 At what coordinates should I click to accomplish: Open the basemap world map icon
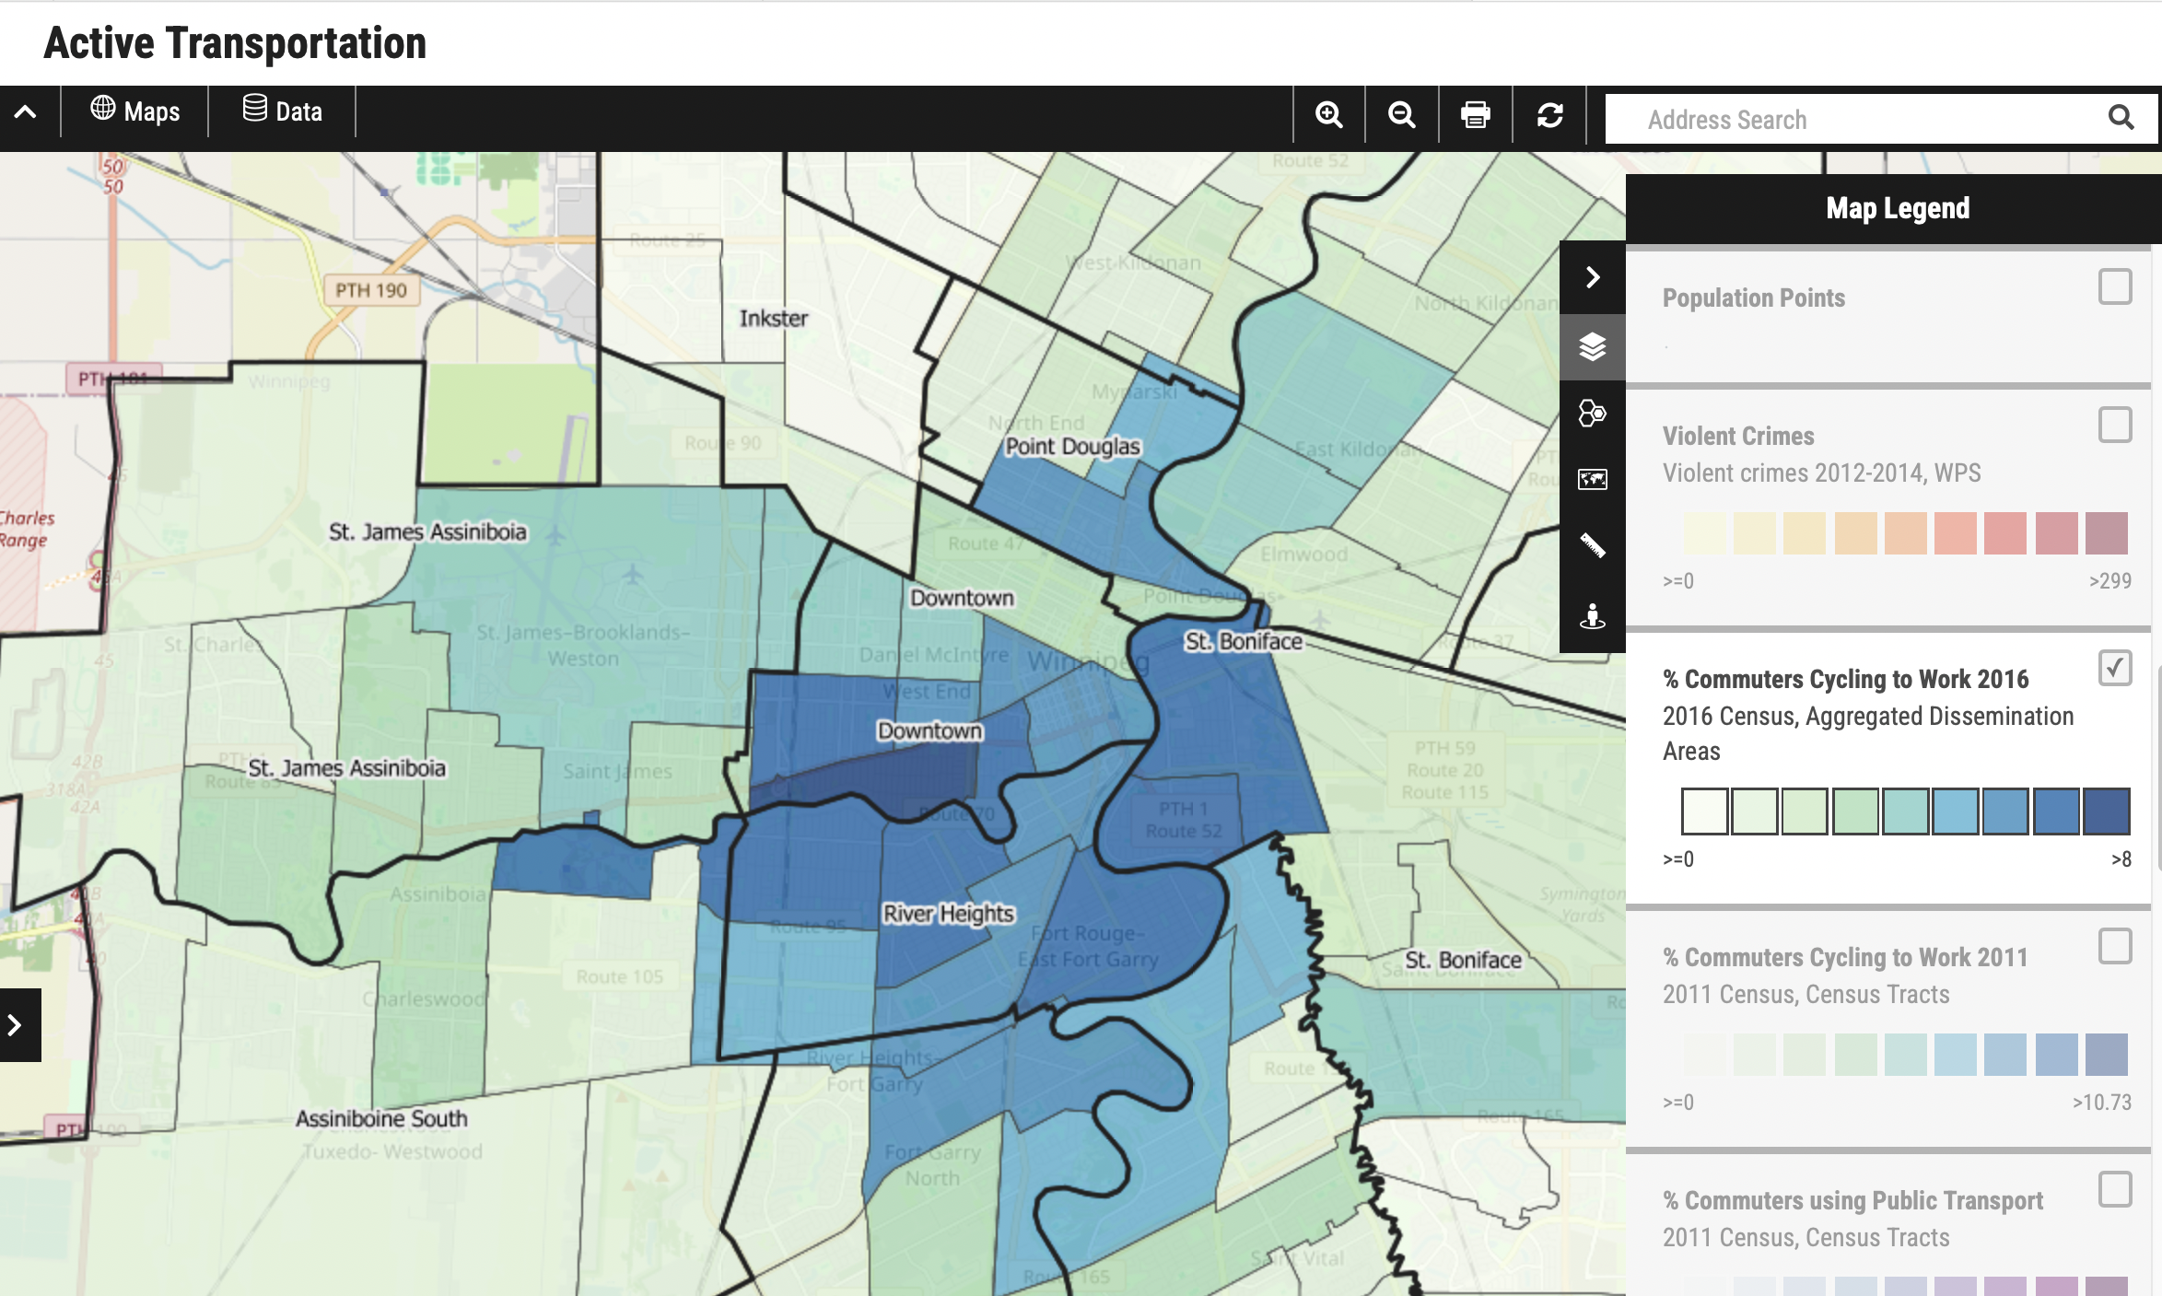1592,479
